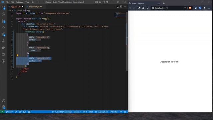Open a new browser tab
Screen dimensions: 213x120
pyautogui.click(x=164, y=3)
